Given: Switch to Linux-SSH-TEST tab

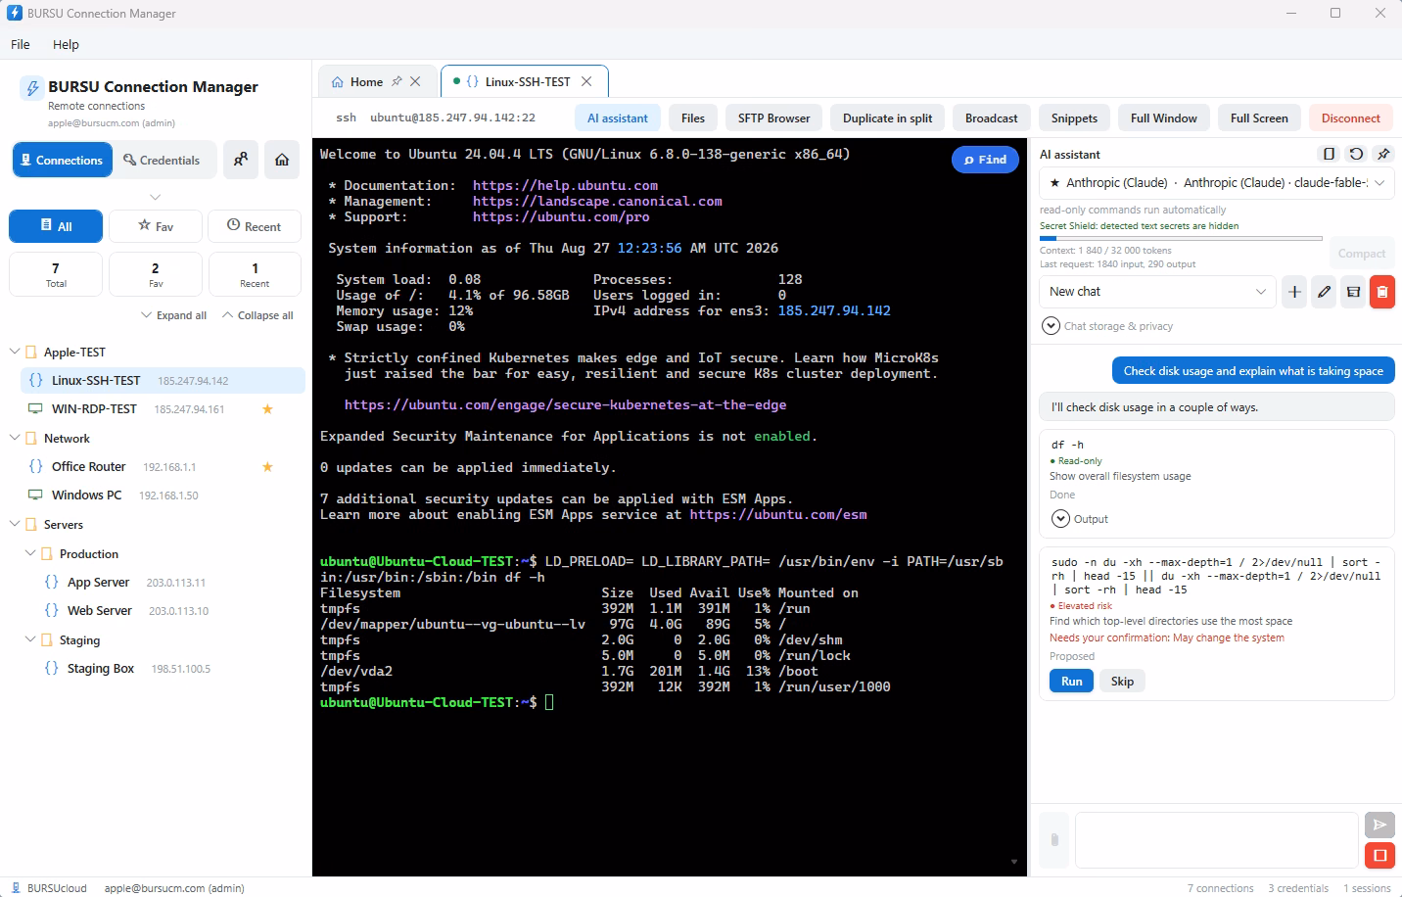Looking at the screenshot, I should click(527, 81).
